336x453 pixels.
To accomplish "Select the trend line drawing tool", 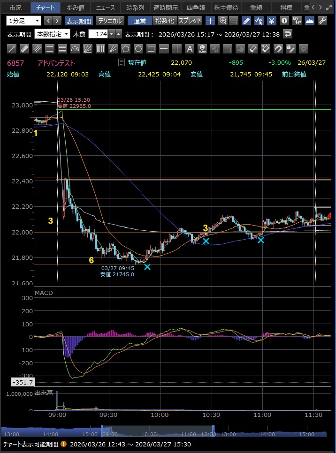I will coord(12,49).
